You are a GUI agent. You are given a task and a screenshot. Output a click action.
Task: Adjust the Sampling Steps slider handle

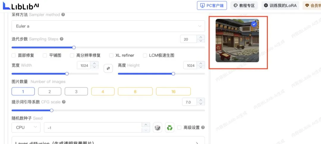click(74, 48)
